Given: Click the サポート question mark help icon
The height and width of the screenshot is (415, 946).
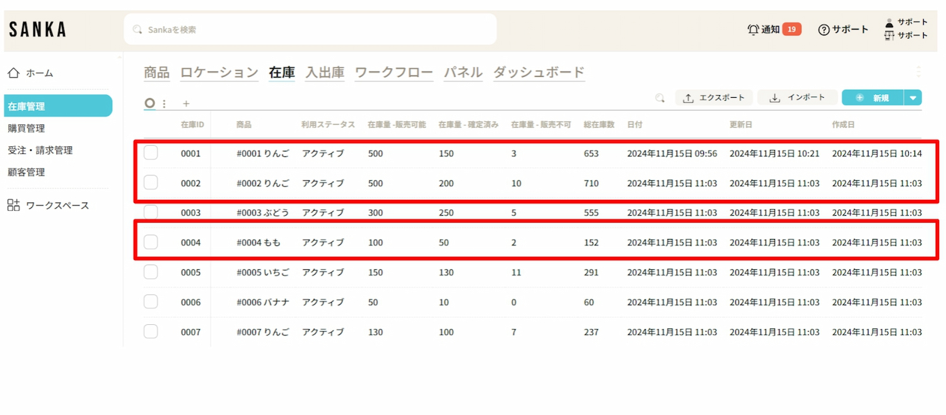Looking at the screenshot, I should click(x=824, y=30).
